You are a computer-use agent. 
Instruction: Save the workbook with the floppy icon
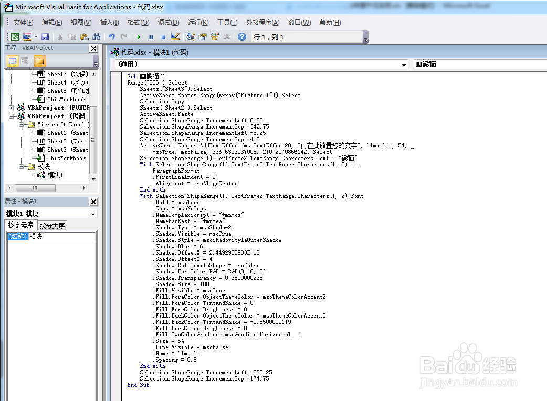coord(45,37)
